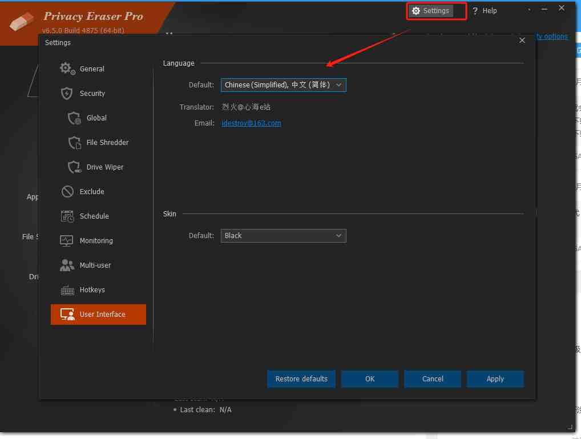
Task: Confirm settings with the OK button
Action: 369,378
